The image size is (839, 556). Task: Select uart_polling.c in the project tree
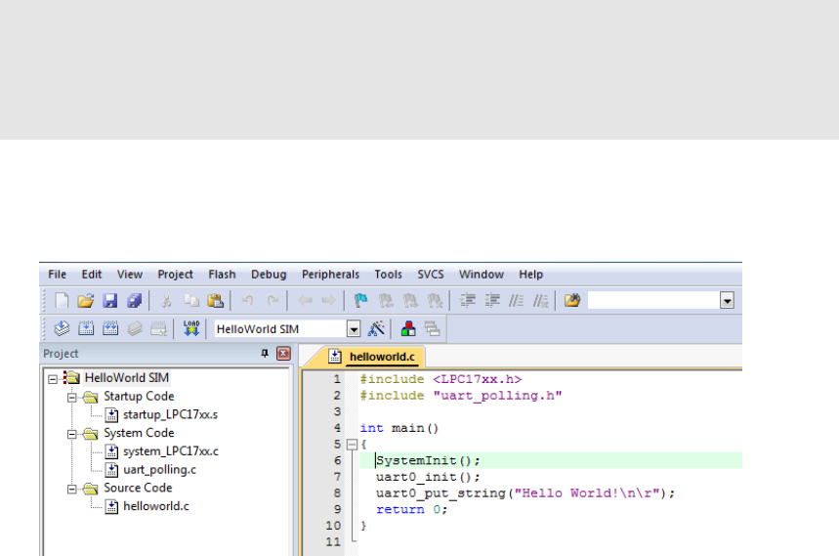158,470
